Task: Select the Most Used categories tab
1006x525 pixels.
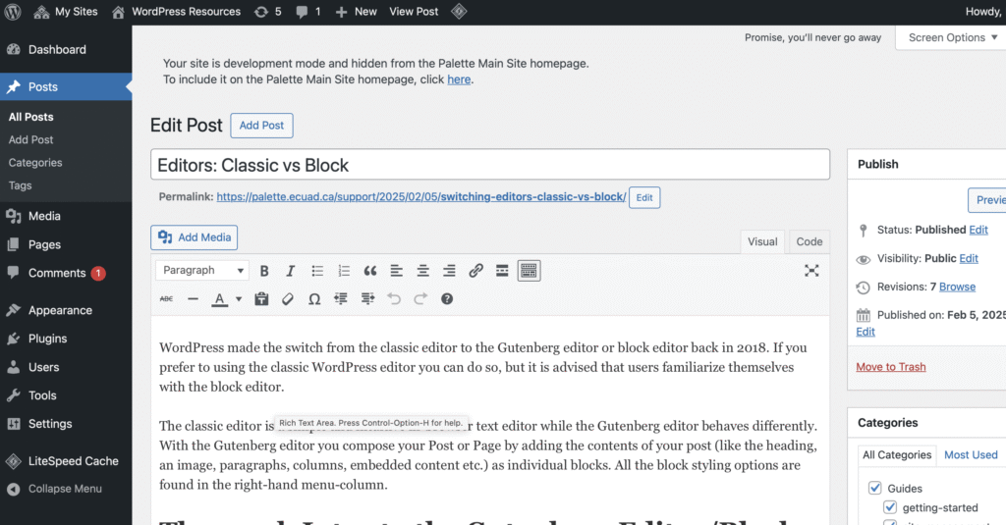Action: click(x=971, y=454)
